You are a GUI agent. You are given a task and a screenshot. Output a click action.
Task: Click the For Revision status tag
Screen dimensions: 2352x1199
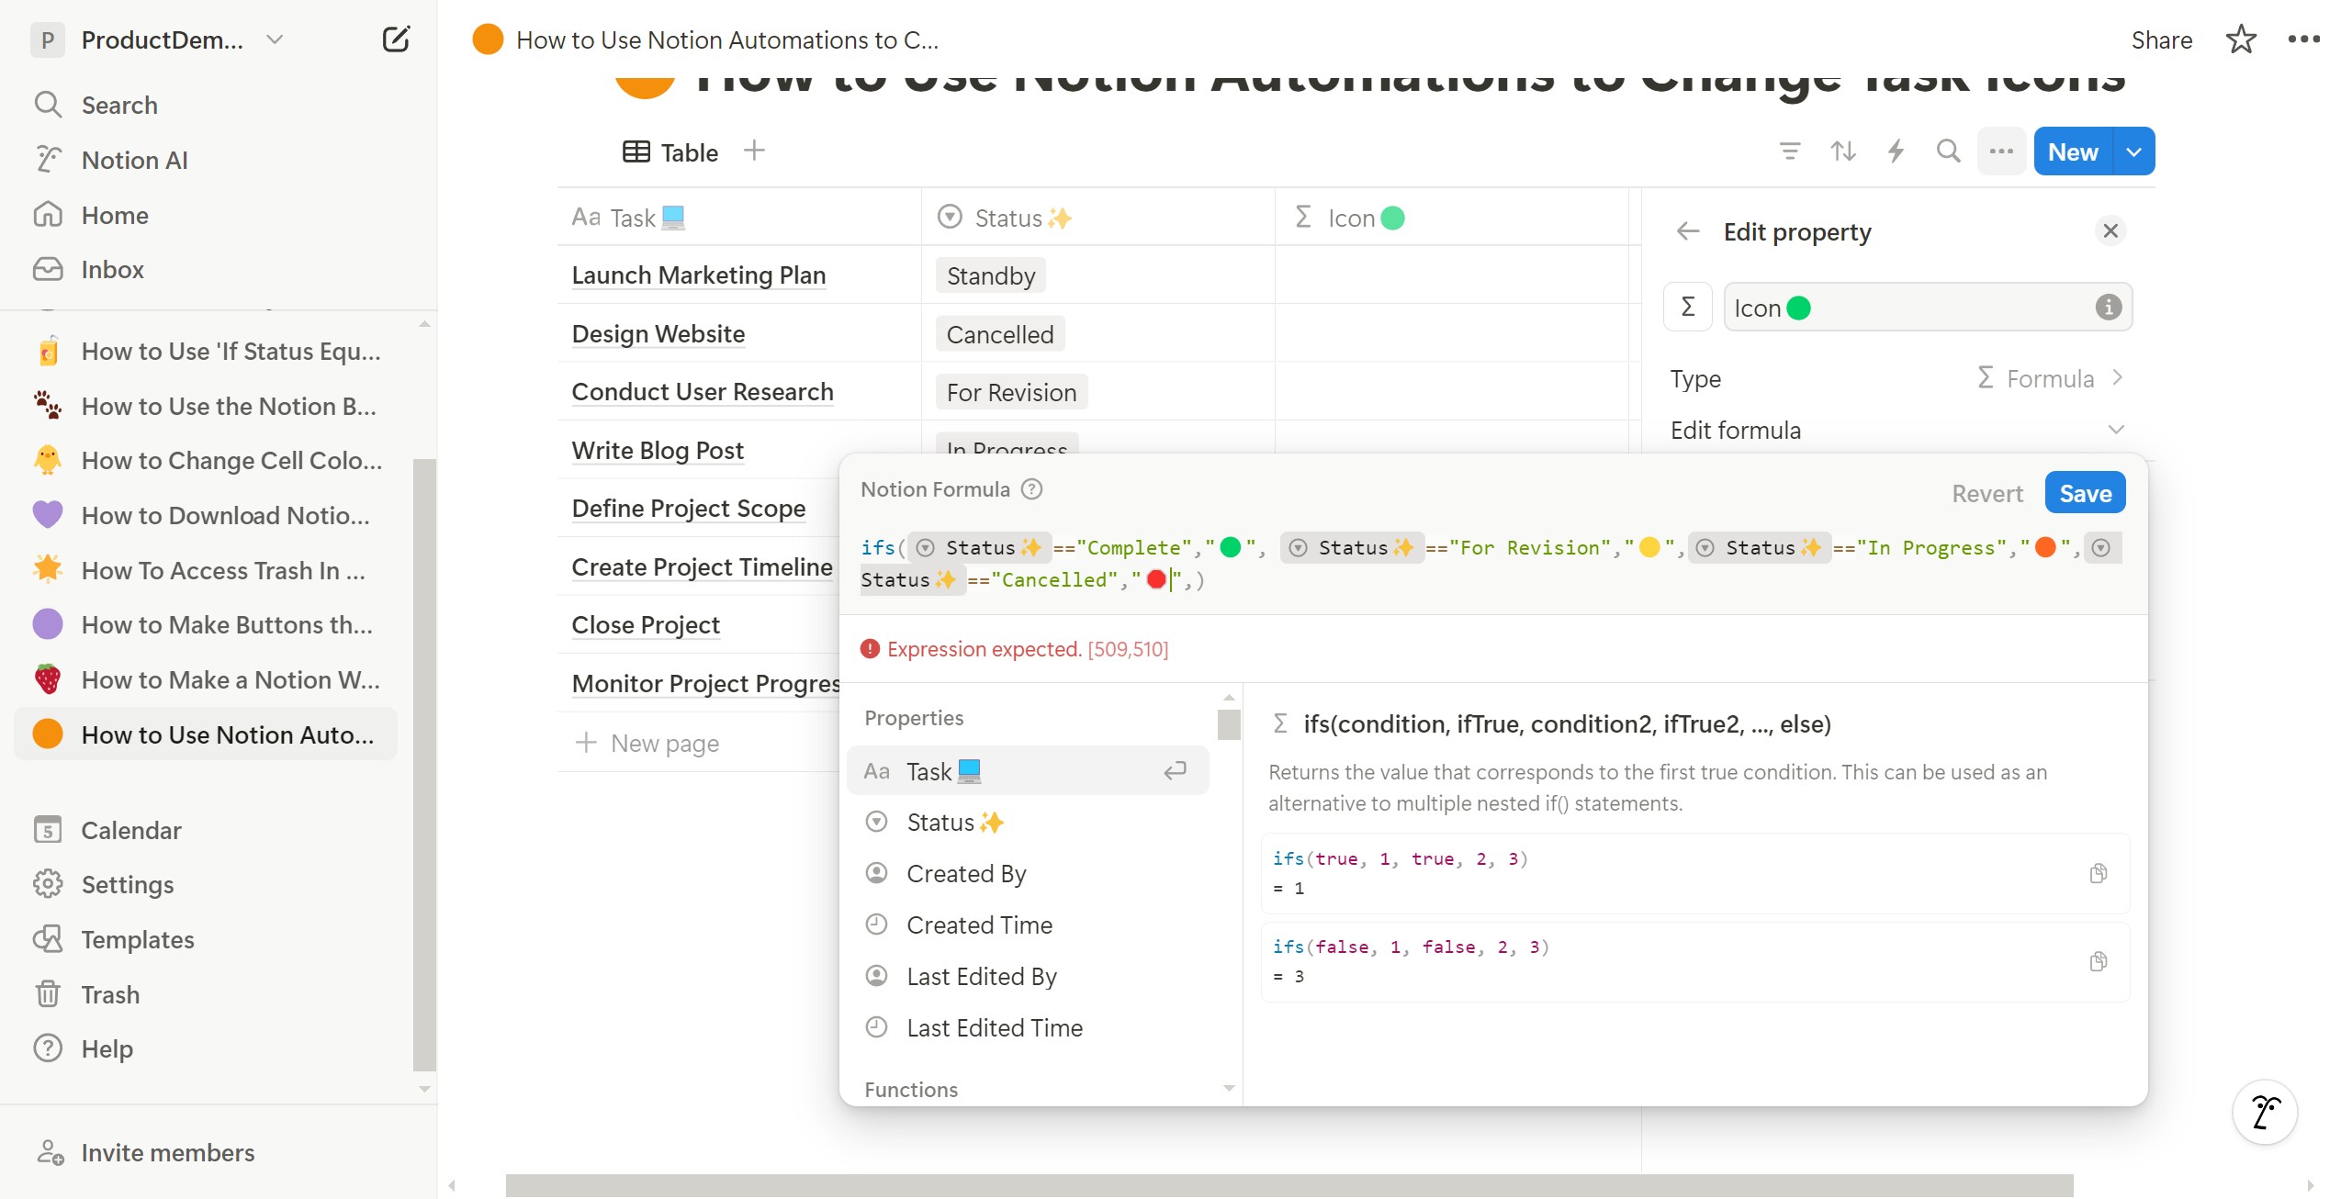pos(1011,392)
